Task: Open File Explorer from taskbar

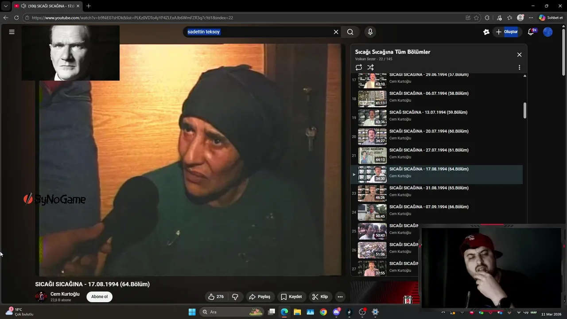Action: tap(297, 312)
